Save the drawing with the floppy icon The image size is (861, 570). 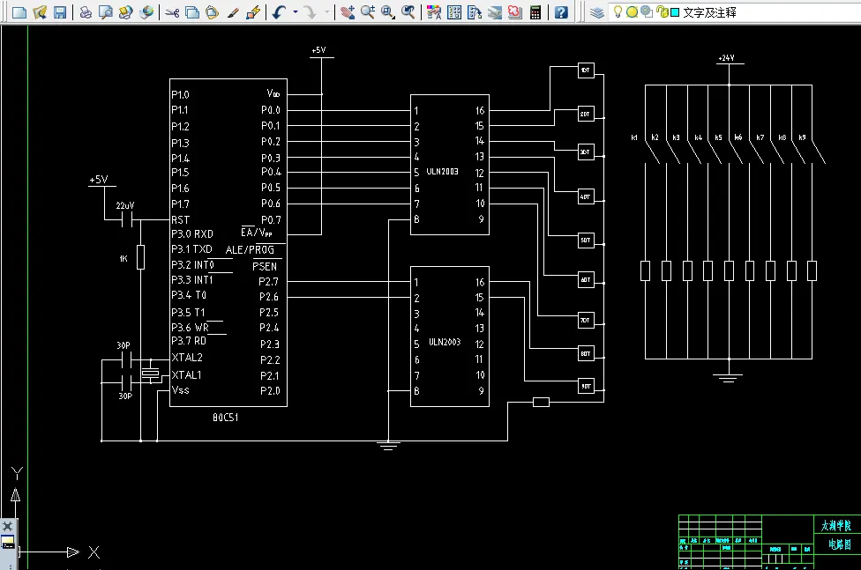(60, 12)
